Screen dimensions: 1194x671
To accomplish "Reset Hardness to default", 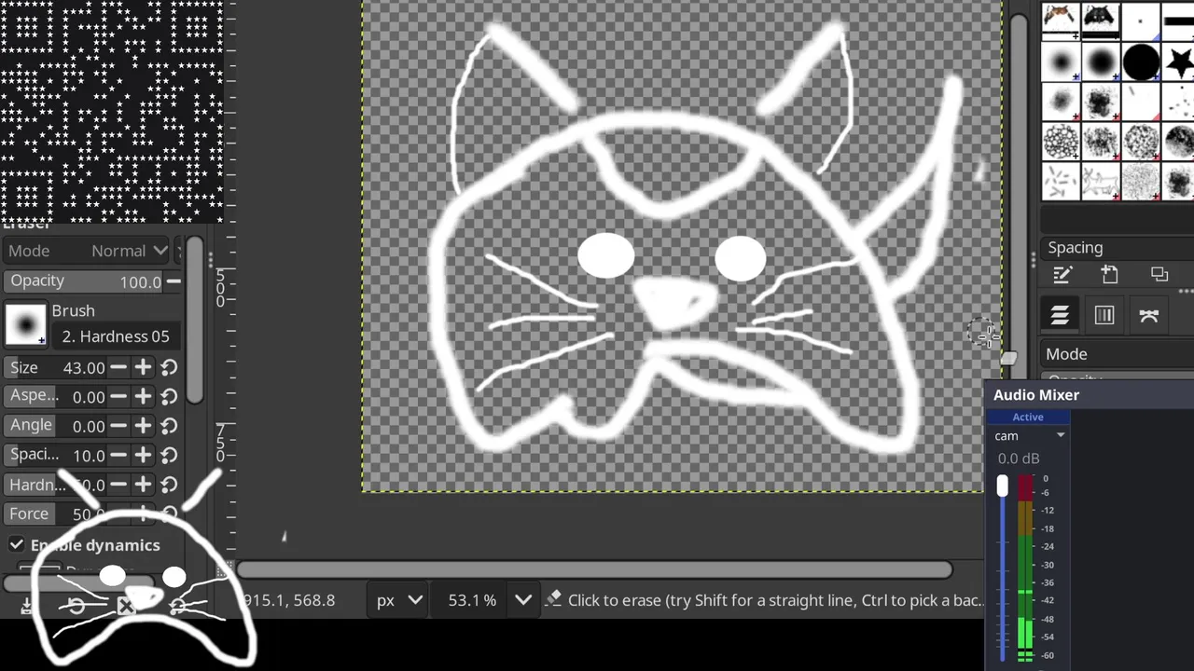I will click(x=169, y=485).
